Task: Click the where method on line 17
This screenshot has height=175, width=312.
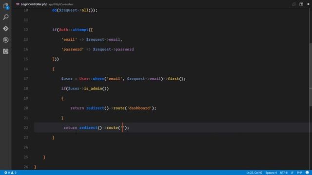Action: [x=98, y=79]
